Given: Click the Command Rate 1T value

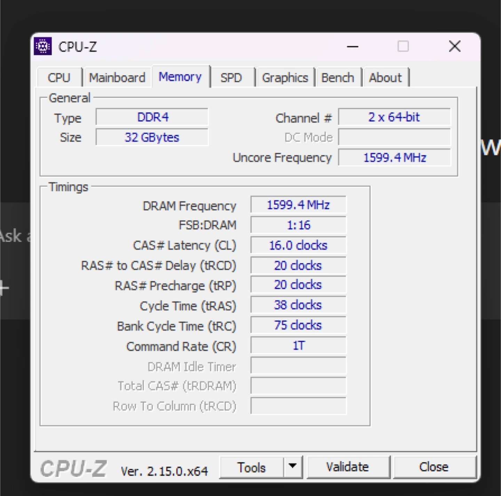Looking at the screenshot, I should 298,345.
